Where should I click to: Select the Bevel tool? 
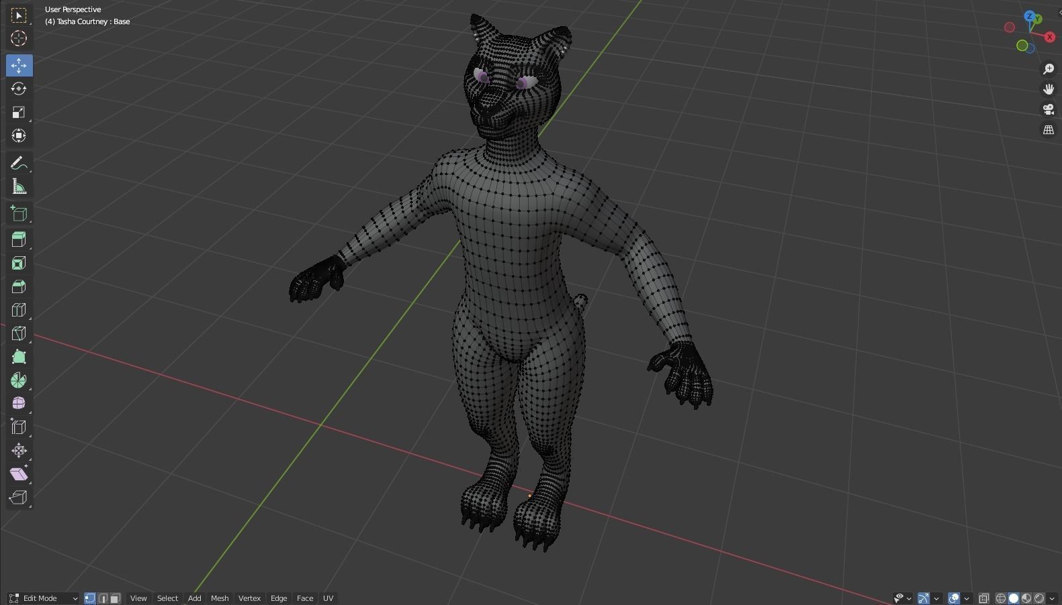[x=19, y=286]
